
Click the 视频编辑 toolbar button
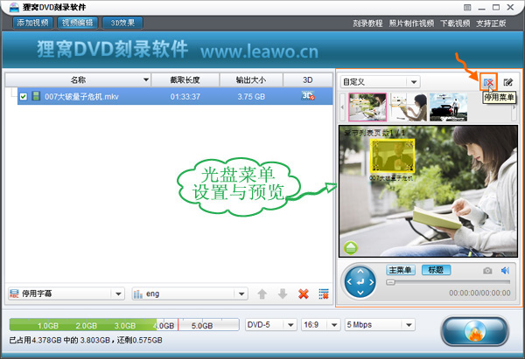point(77,23)
